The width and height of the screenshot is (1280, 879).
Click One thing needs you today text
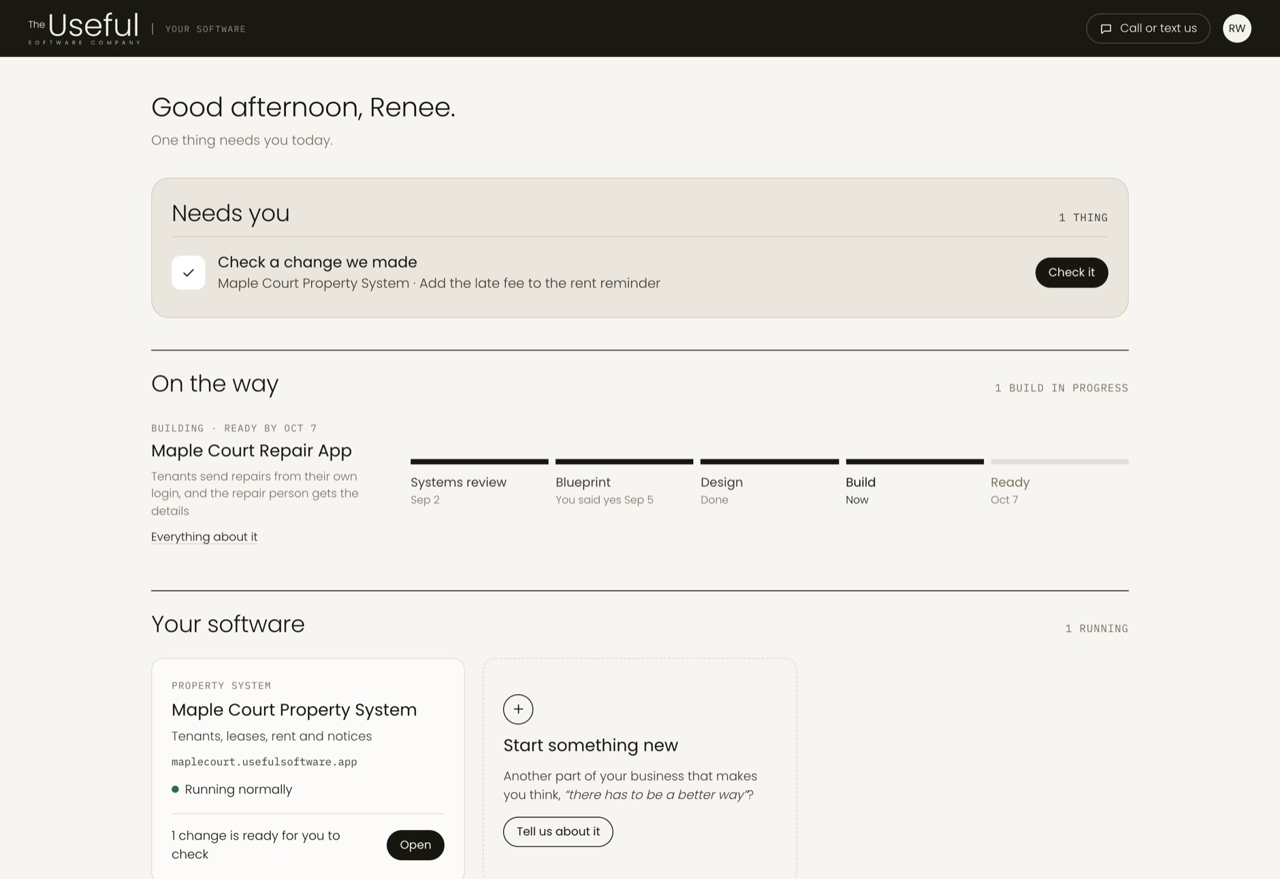point(242,140)
